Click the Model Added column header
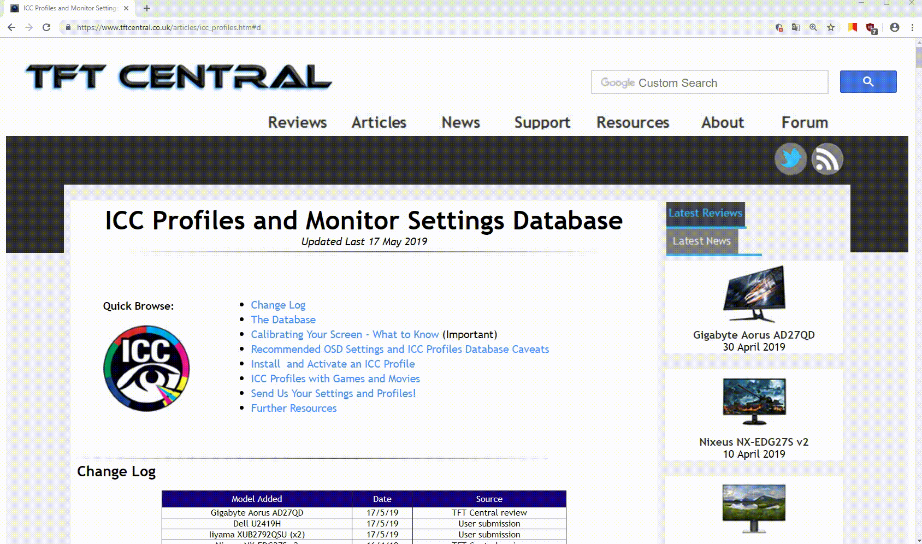Screen dimensions: 922x544 [257, 499]
